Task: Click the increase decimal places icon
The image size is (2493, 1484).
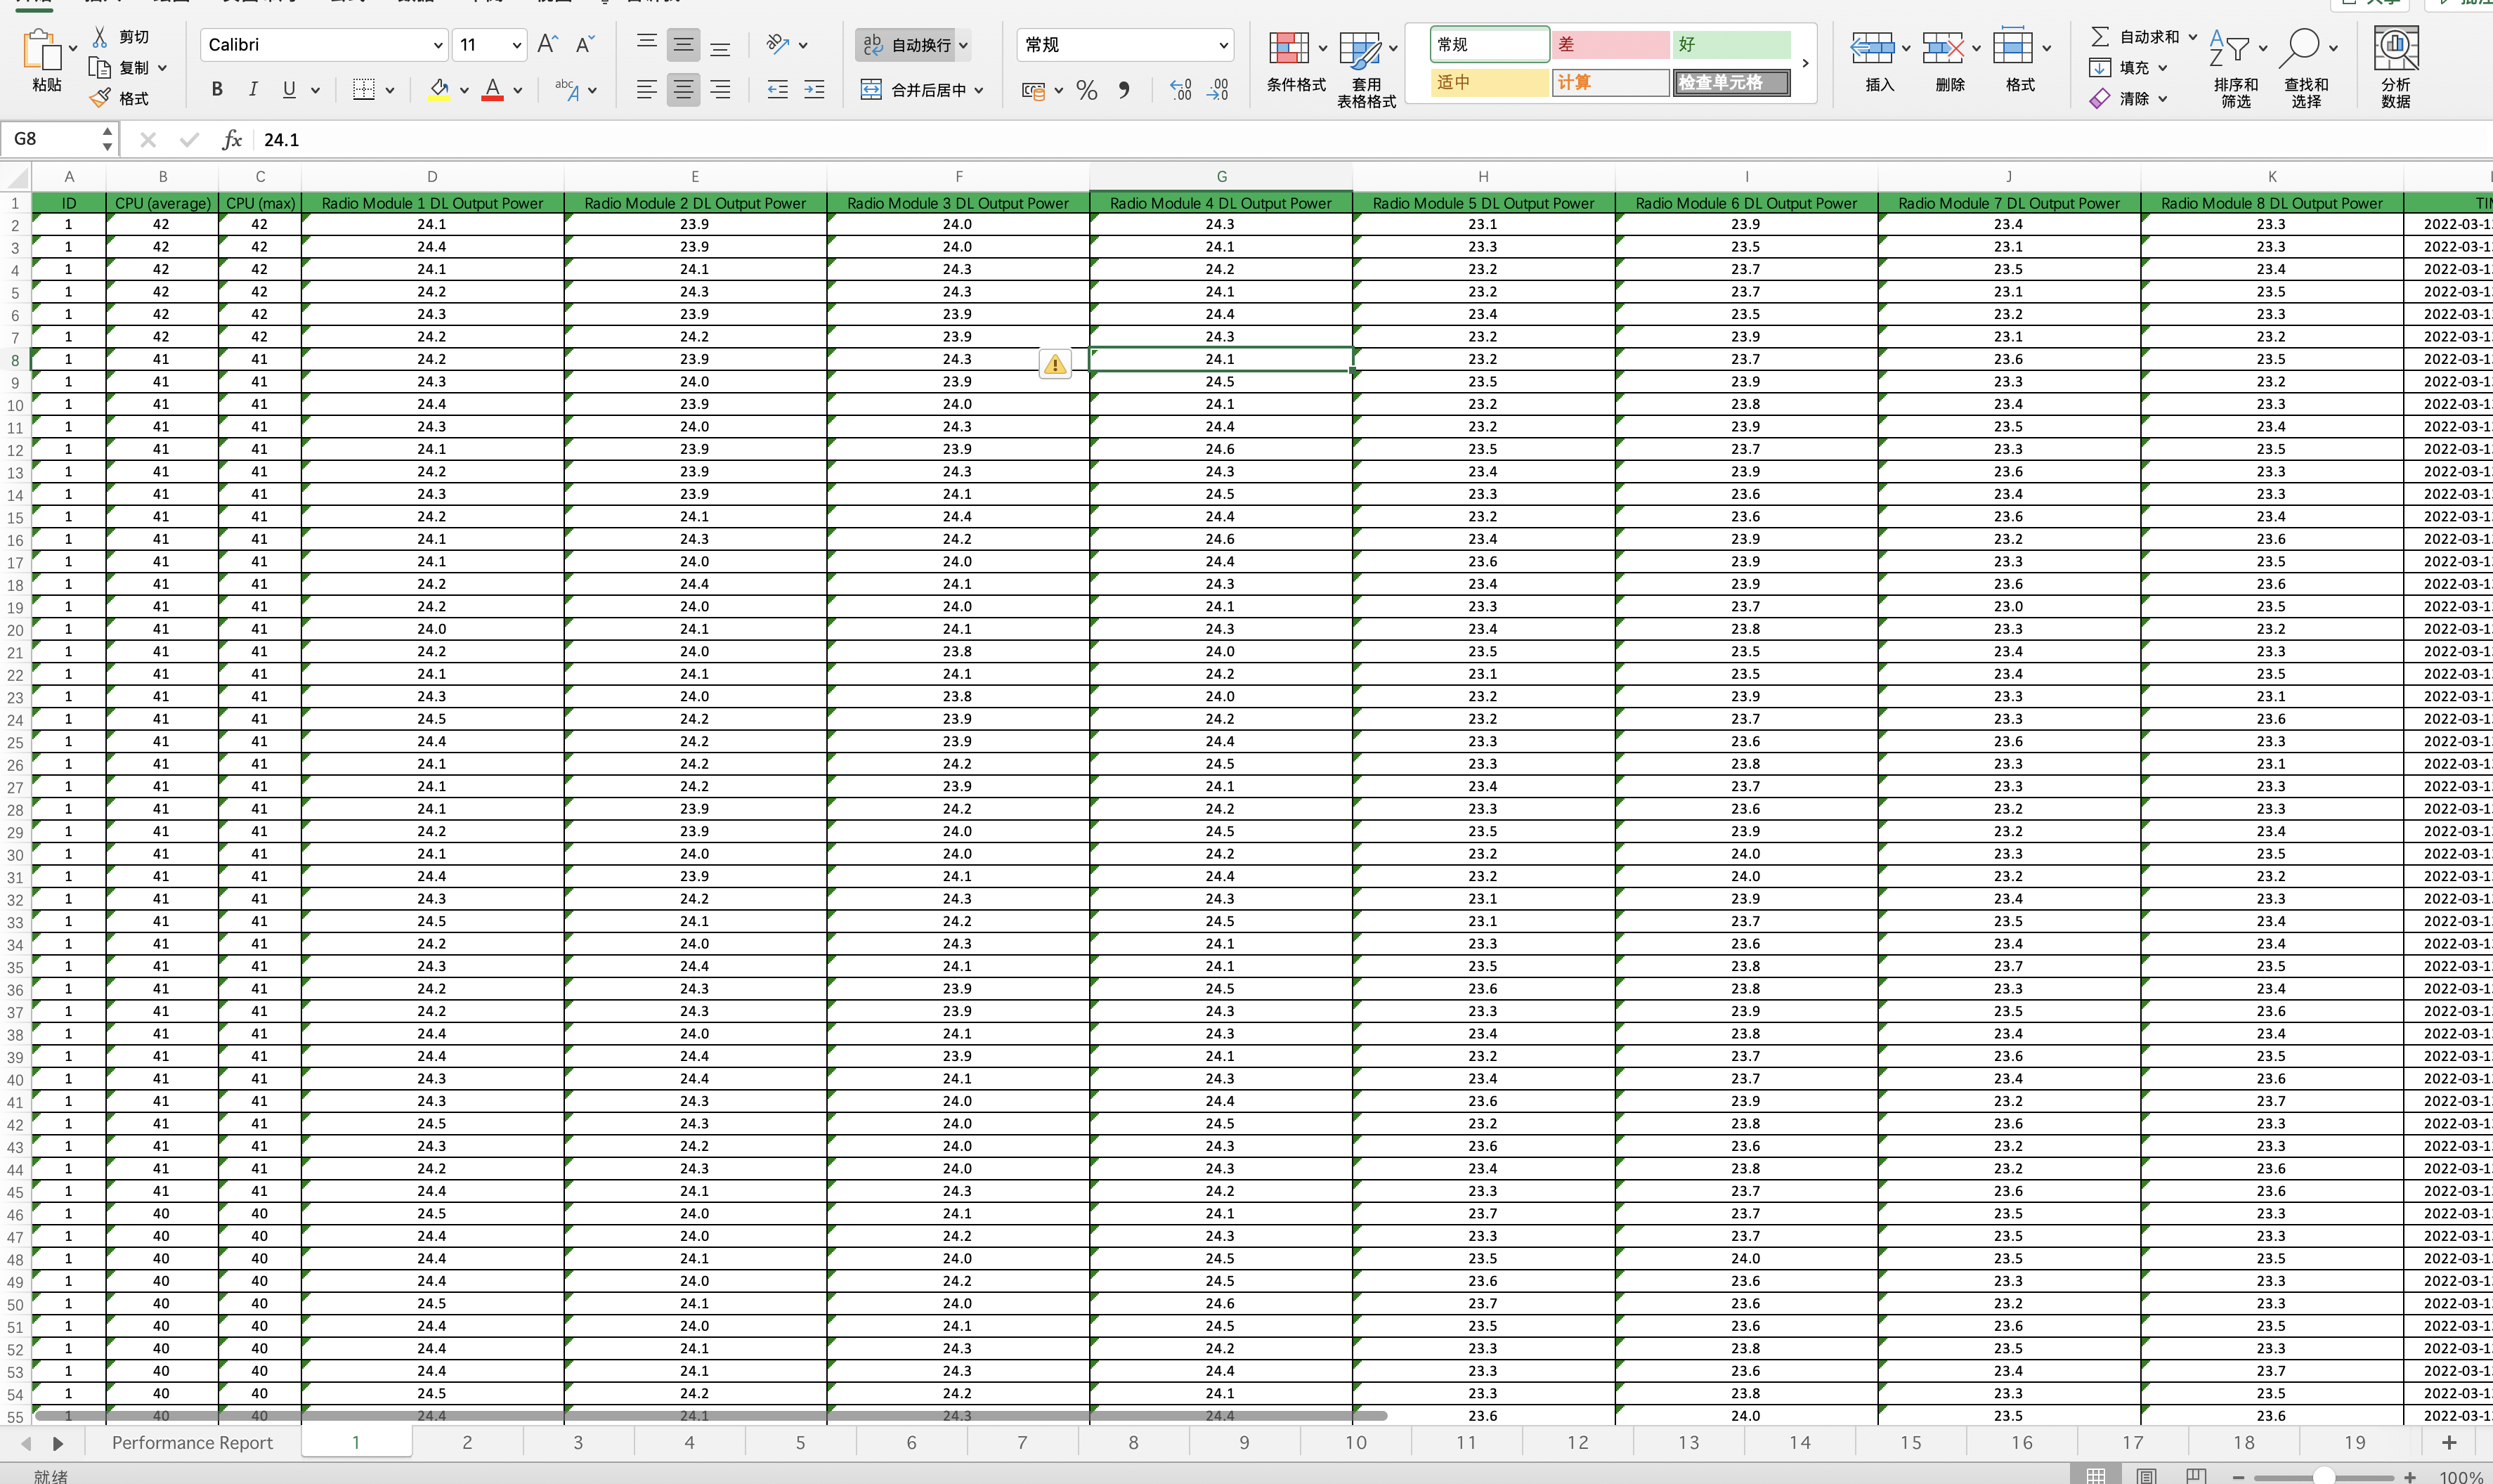Action: pyautogui.click(x=1180, y=90)
